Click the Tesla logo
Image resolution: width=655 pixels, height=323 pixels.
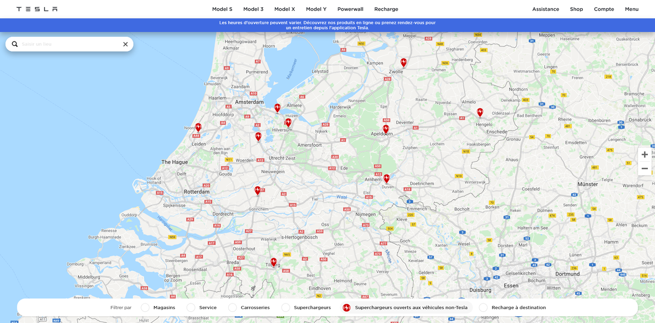(37, 9)
